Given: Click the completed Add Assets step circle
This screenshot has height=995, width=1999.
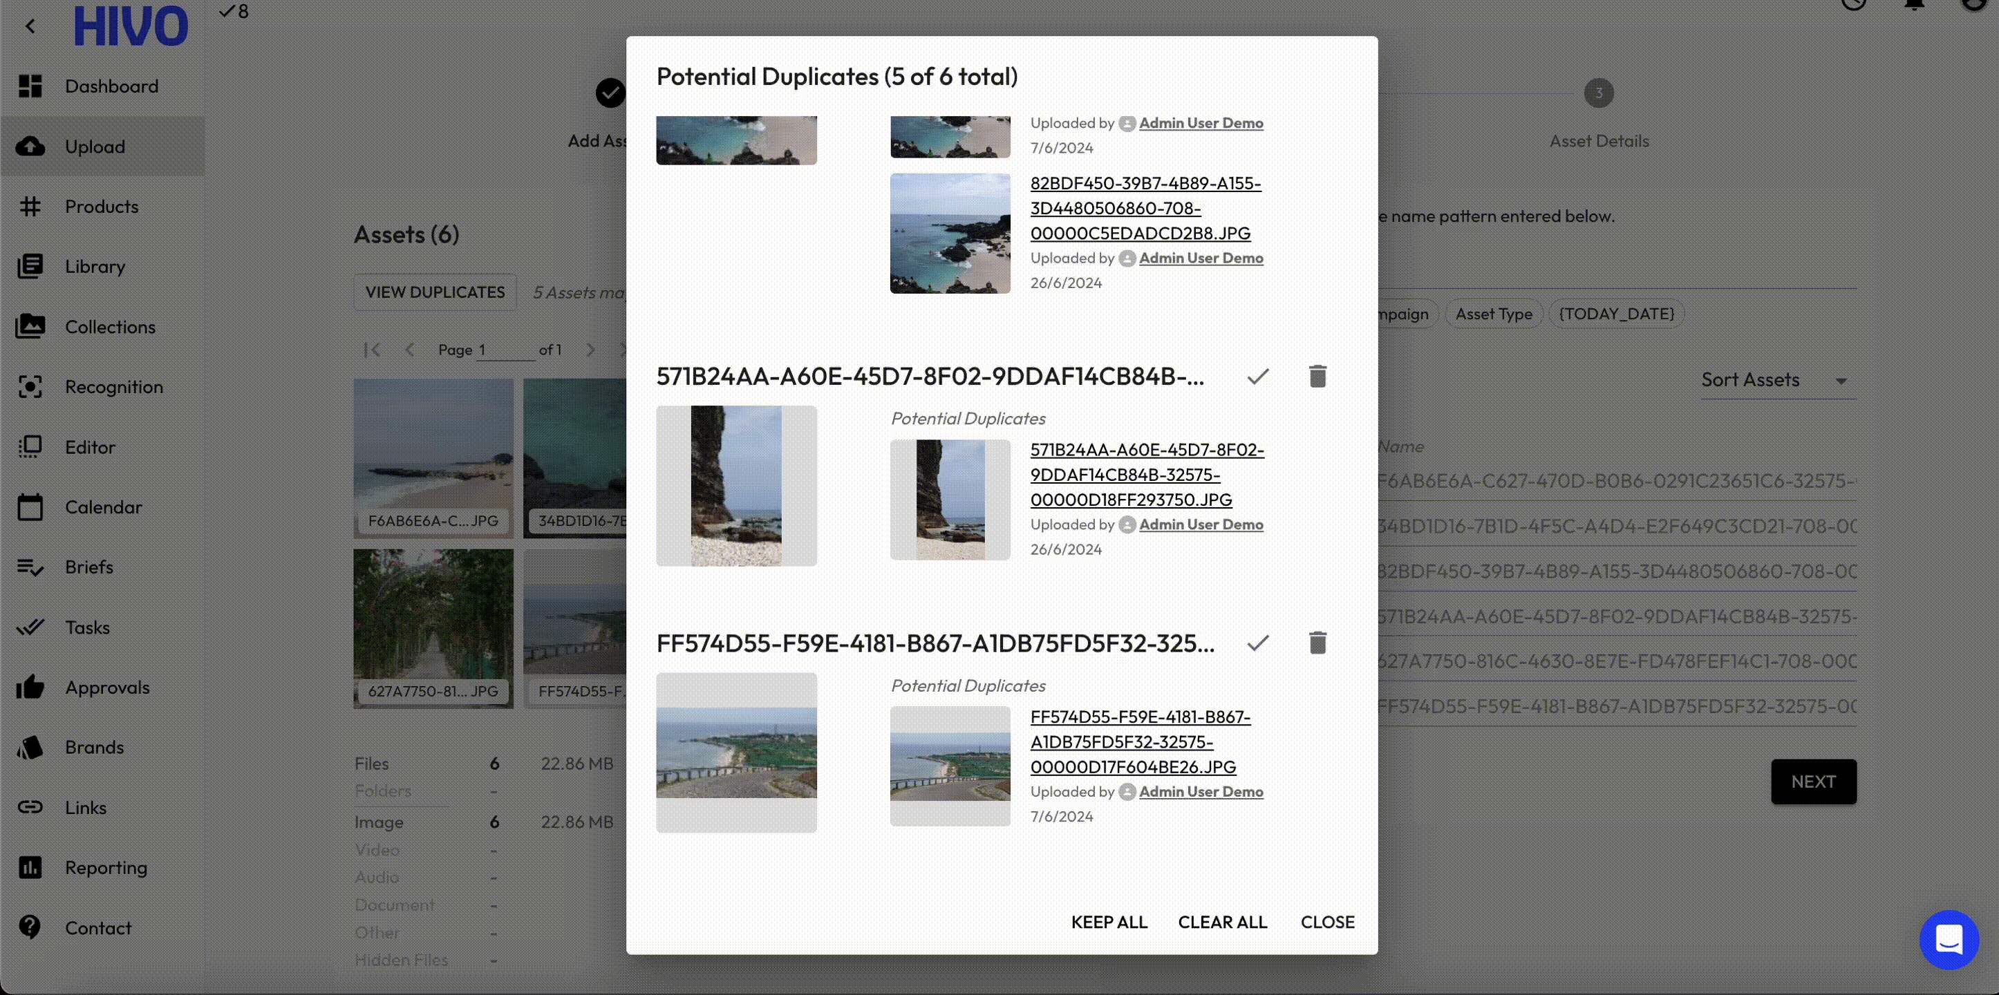Looking at the screenshot, I should (610, 93).
